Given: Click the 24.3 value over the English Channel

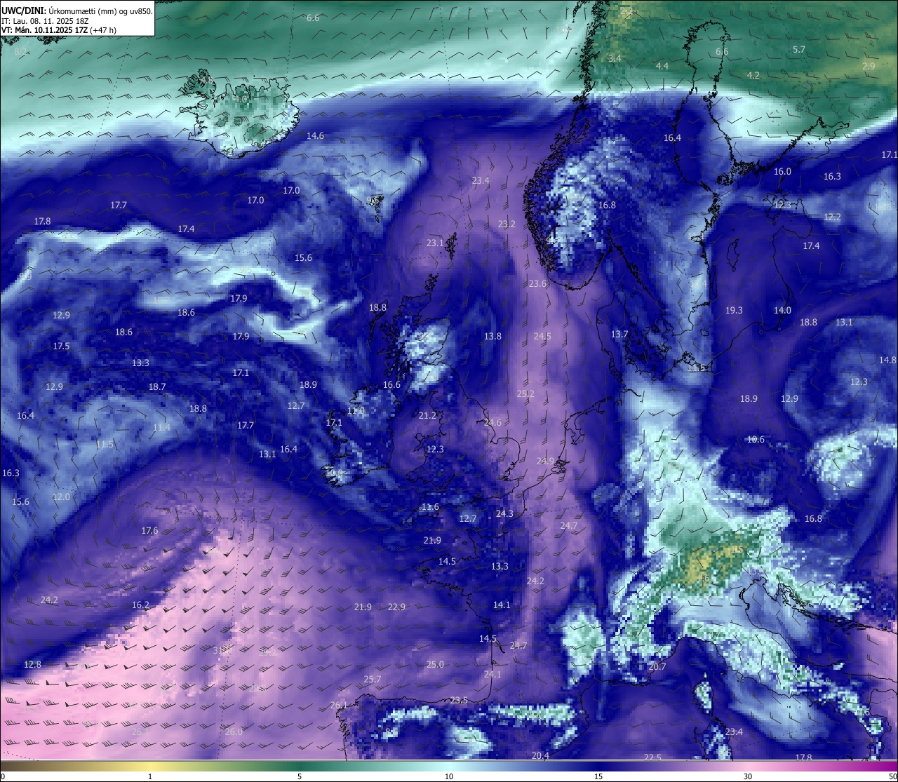Looking at the screenshot, I should point(504,513).
